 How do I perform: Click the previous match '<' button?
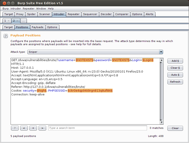(x=24, y=128)
